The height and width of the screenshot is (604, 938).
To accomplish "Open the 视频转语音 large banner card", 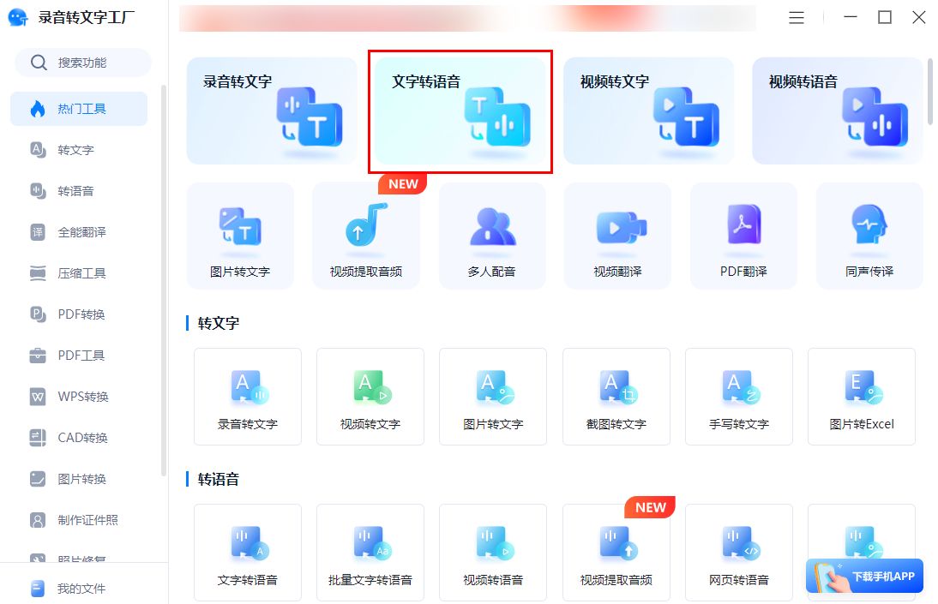I will click(837, 111).
